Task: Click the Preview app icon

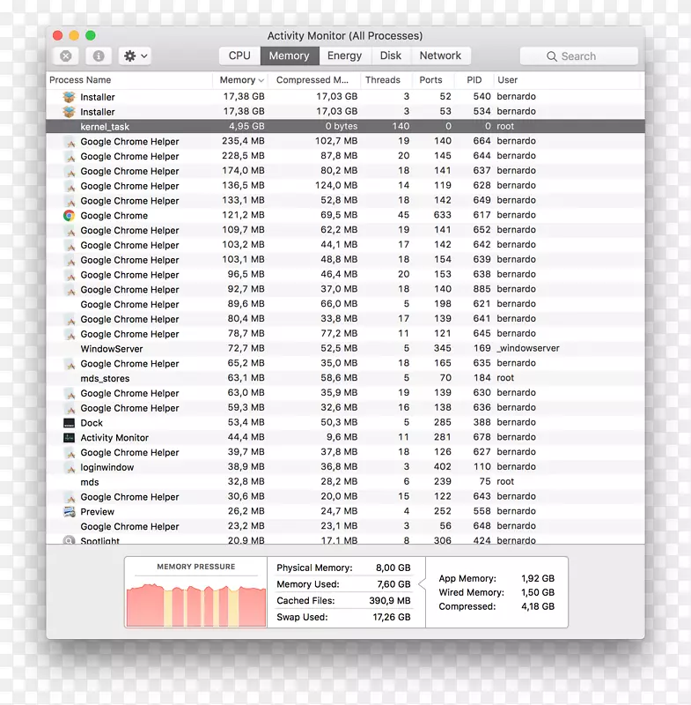Action: (x=69, y=511)
